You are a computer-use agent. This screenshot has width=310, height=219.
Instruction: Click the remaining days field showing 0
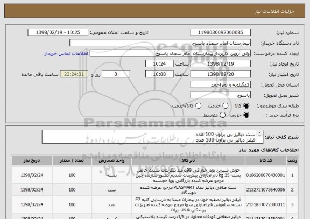coord(116,74)
